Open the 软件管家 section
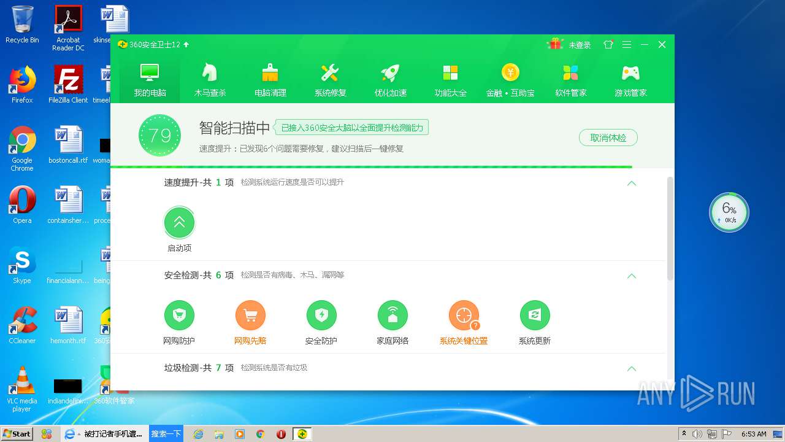 tap(570, 80)
